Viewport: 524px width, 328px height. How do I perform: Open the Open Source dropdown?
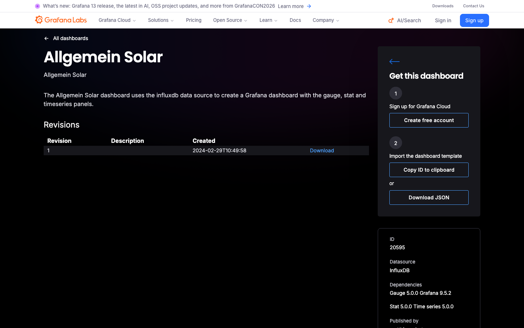click(230, 20)
